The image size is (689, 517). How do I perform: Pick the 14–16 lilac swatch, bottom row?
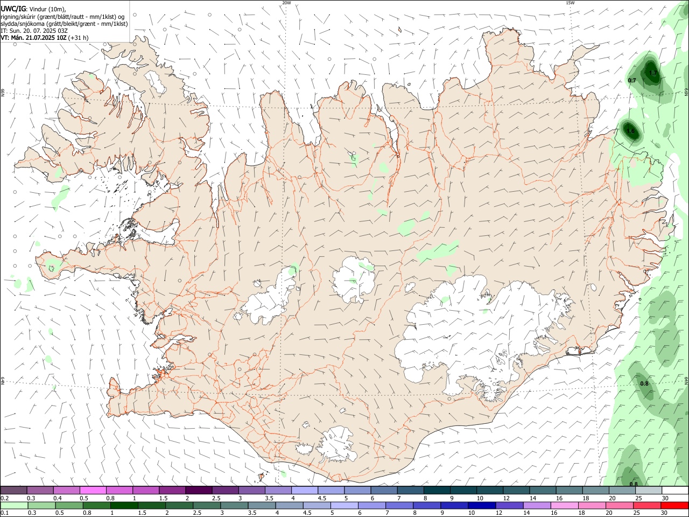click(x=537, y=505)
